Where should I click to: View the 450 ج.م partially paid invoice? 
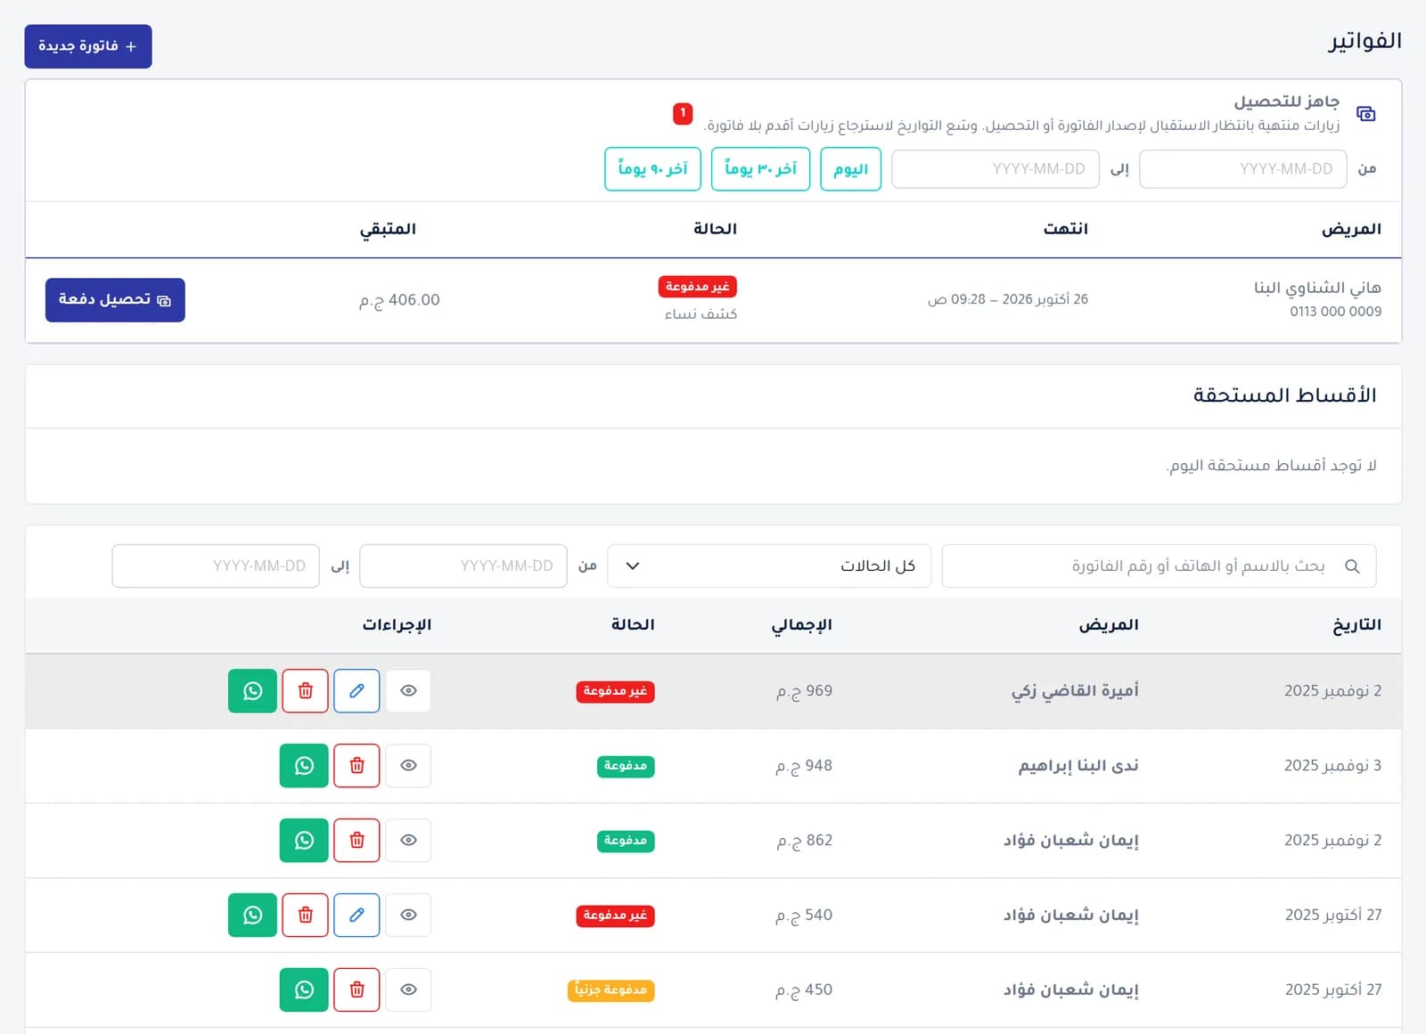coord(408,990)
